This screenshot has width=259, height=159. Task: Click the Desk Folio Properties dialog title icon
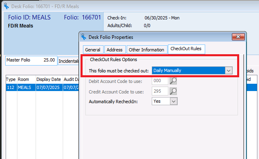[x=84, y=37]
